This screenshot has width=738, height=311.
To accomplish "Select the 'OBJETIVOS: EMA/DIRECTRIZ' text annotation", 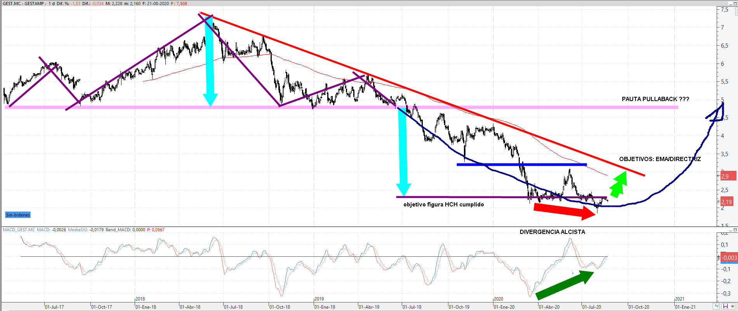I will (660, 159).
